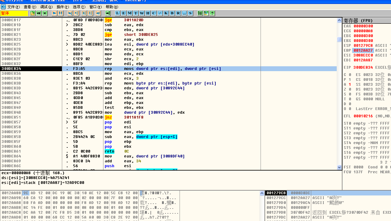Open Windows list with W button
Viewport: 391px width, 221px height.
(x=142, y=13)
